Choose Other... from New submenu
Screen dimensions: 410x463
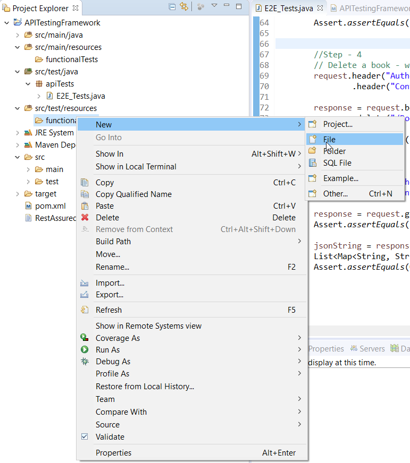click(x=355, y=194)
